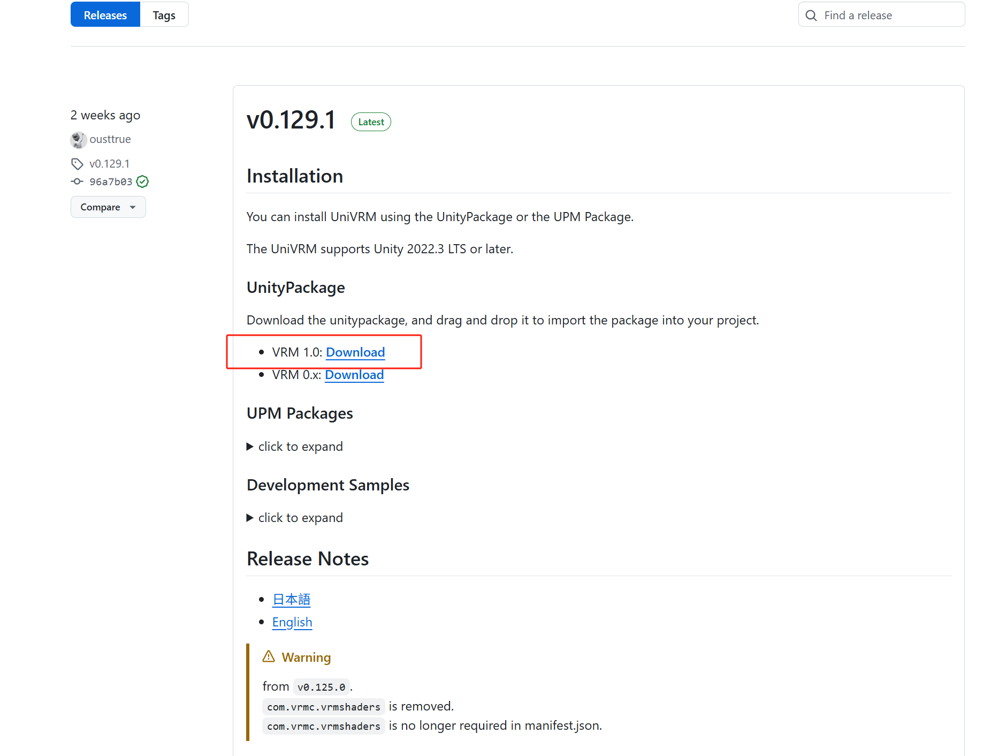Open the v0.129.1 tag link in sidebar
Viewport: 1006px width, 756px height.
[110, 164]
